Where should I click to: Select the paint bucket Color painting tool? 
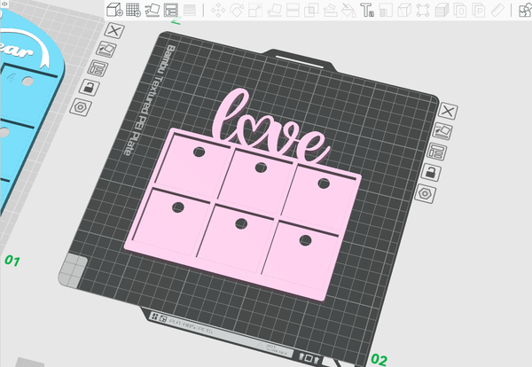pyautogui.click(x=348, y=11)
